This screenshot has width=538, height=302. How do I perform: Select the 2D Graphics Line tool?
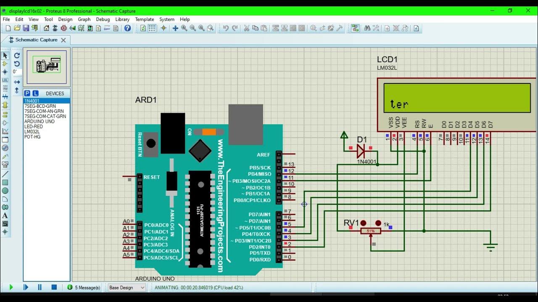(x=5, y=174)
